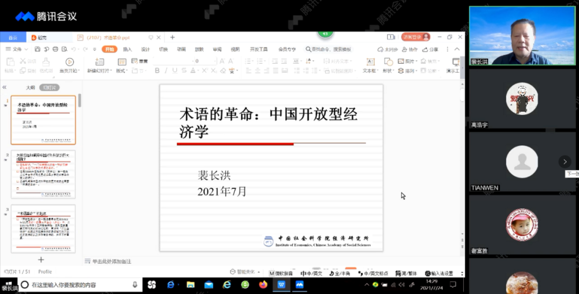Click the 新建幻灯片 new slide icon
The height and width of the screenshot is (294, 579).
click(x=99, y=62)
